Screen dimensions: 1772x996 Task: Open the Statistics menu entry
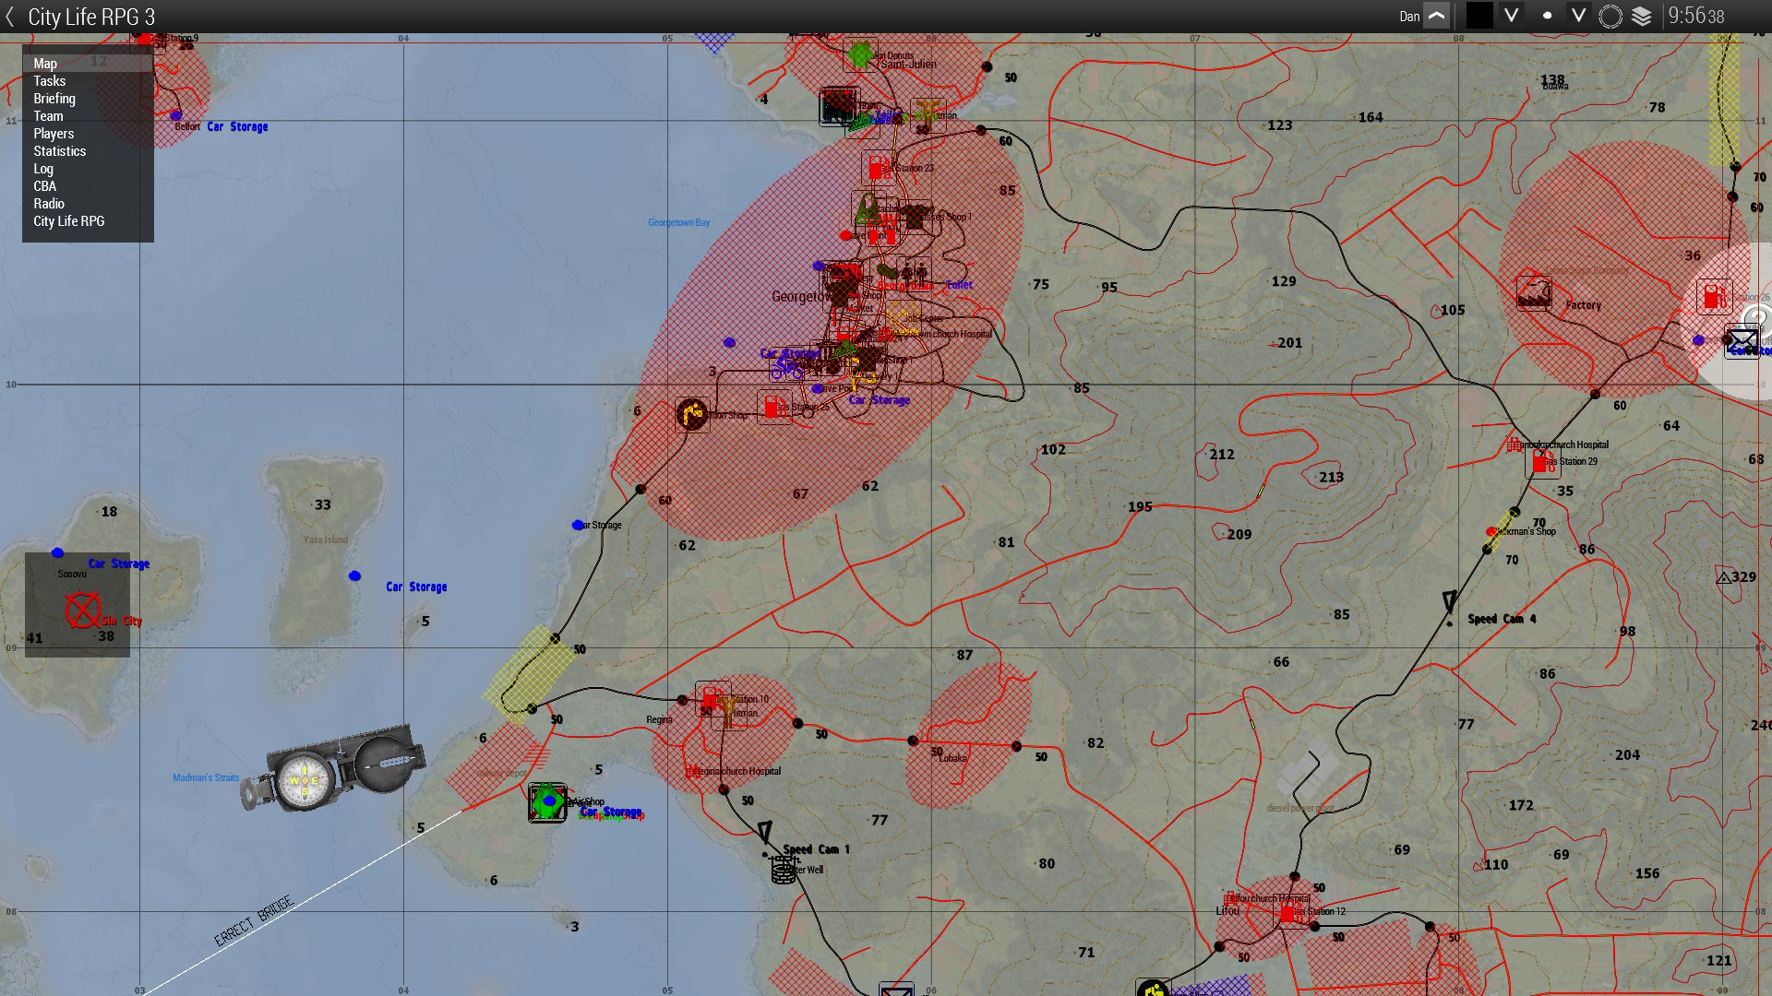(88, 151)
